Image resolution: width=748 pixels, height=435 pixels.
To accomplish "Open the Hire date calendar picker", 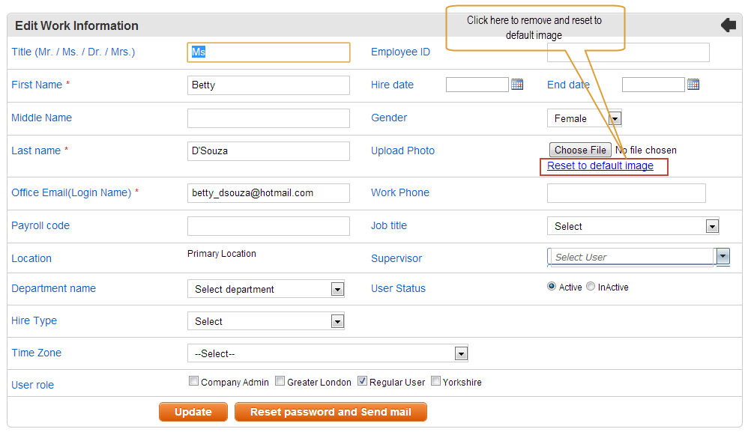I will (x=517, y=85).
